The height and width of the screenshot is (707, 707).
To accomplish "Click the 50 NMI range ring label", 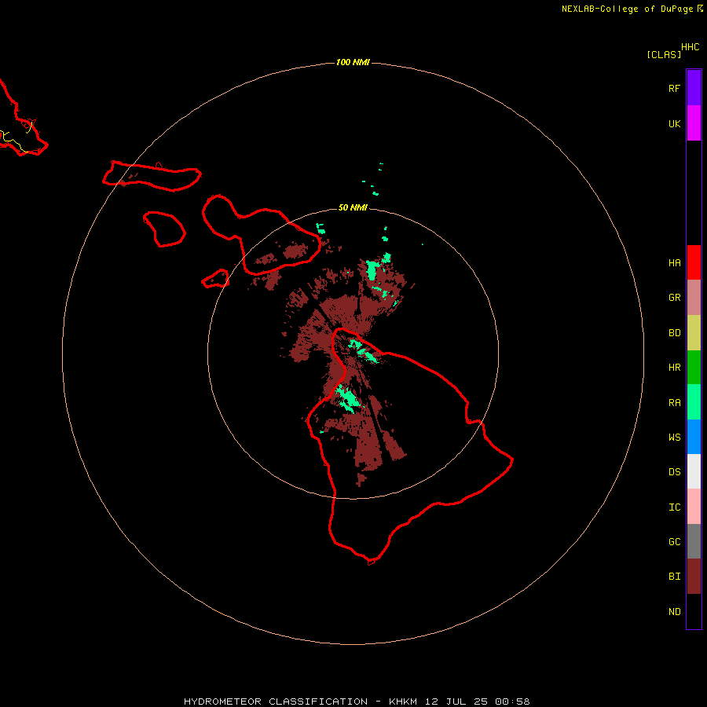I will [353, 207].
